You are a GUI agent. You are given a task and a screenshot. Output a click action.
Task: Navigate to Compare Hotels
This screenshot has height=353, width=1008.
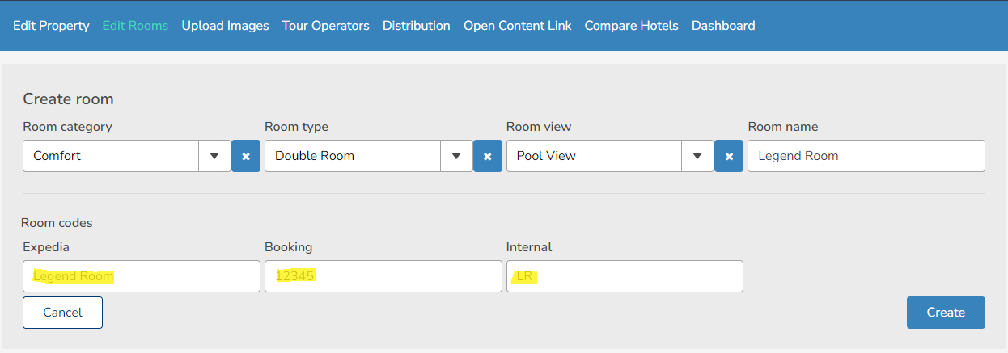tap(631, 26)
